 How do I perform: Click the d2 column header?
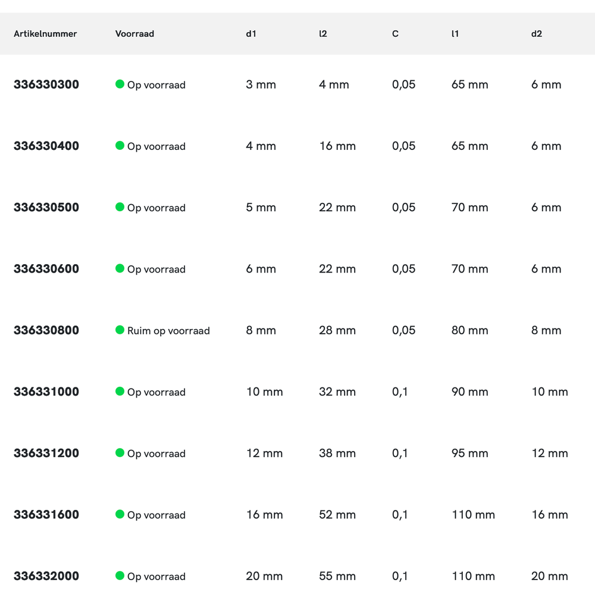(x=537, y=34)
